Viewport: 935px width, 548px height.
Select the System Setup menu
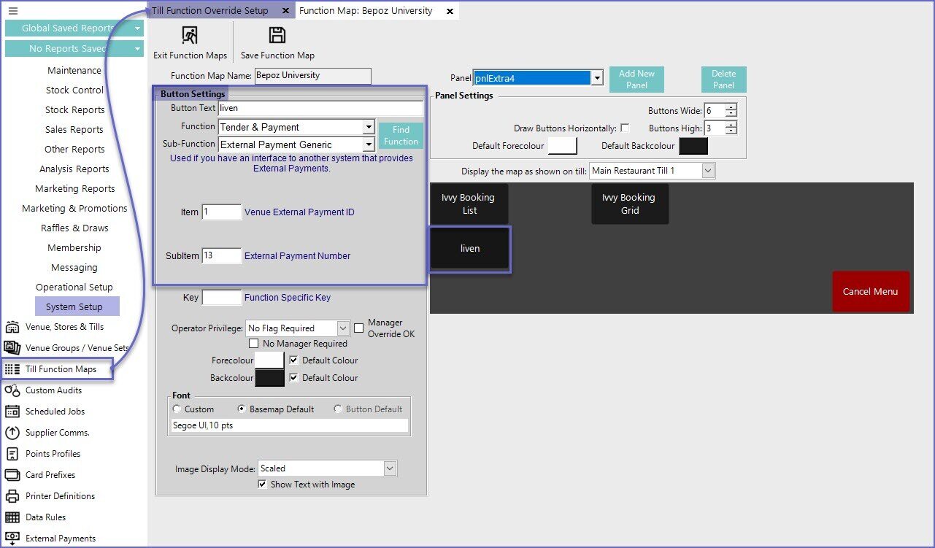coord(77,306)
